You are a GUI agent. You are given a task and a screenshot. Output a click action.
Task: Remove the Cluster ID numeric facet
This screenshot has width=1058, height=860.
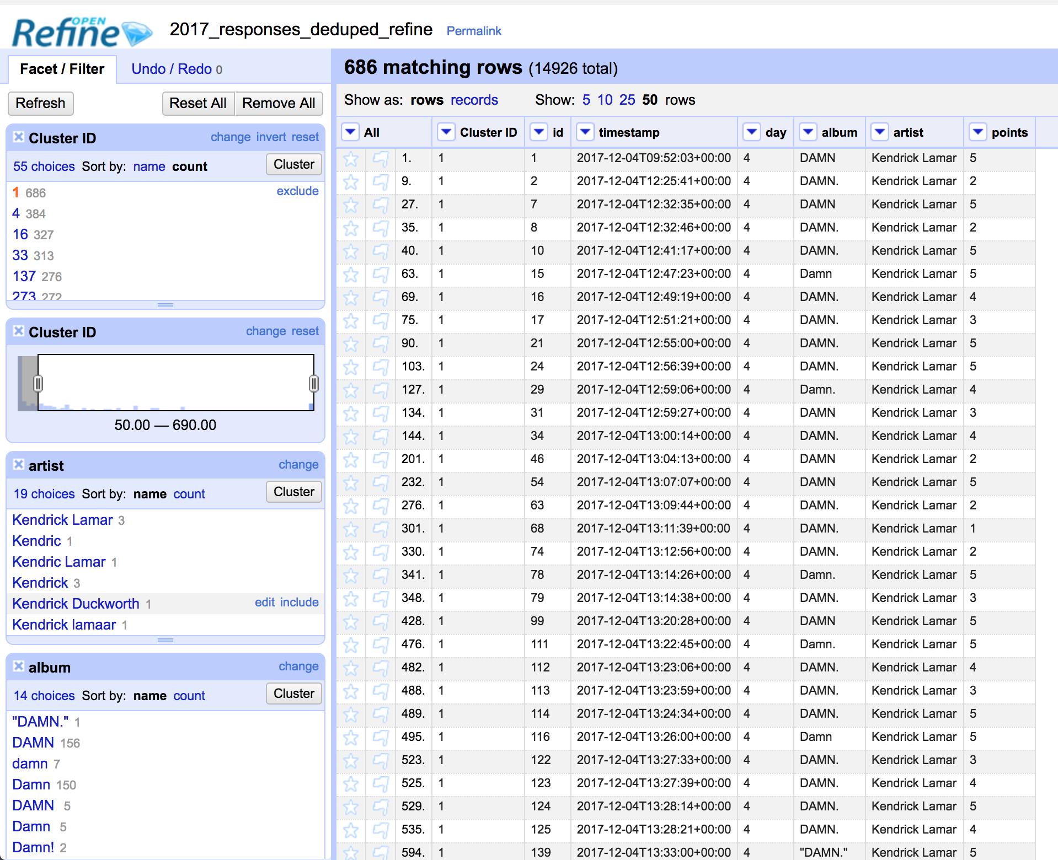(19, 331)
